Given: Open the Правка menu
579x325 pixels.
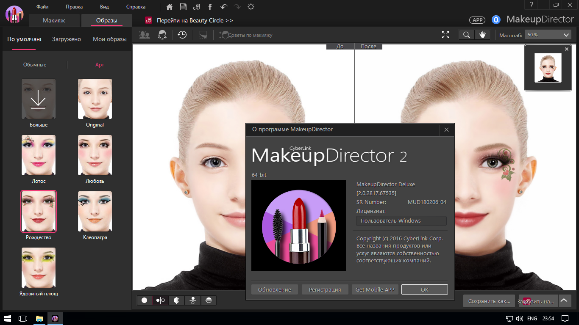Looking at the screenshot, I should 74,7.
